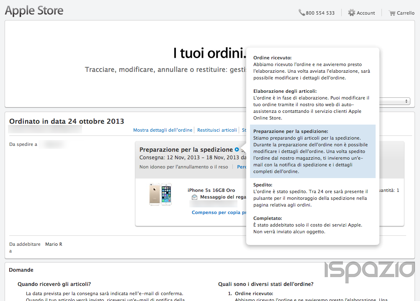Click the Apple Store logo

[34, 11]
